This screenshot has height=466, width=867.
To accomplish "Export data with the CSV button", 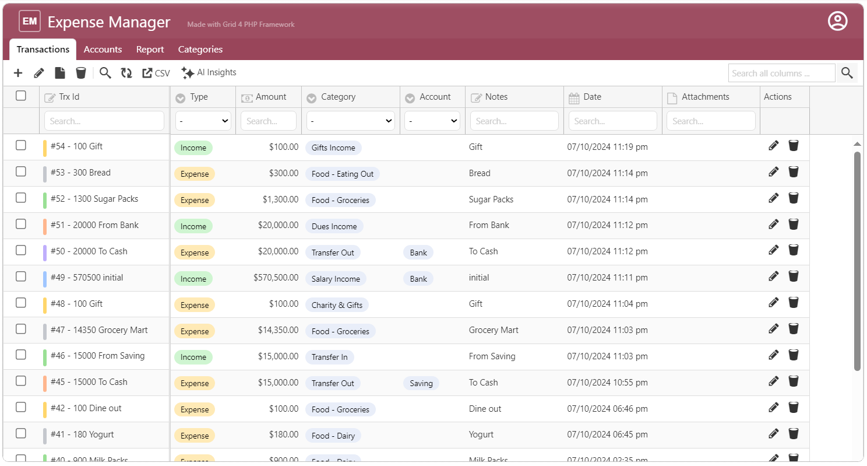I will [156, 73].
